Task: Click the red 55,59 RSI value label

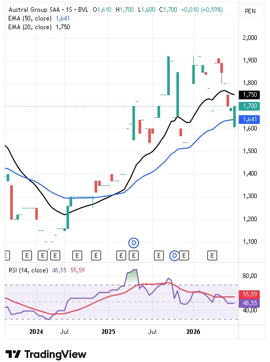Action: tap(250, 294)
